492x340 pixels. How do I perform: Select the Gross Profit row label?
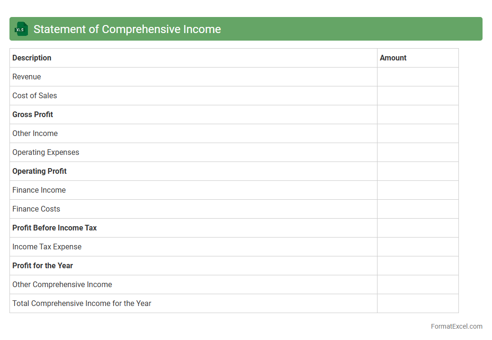tap(33, 114)
